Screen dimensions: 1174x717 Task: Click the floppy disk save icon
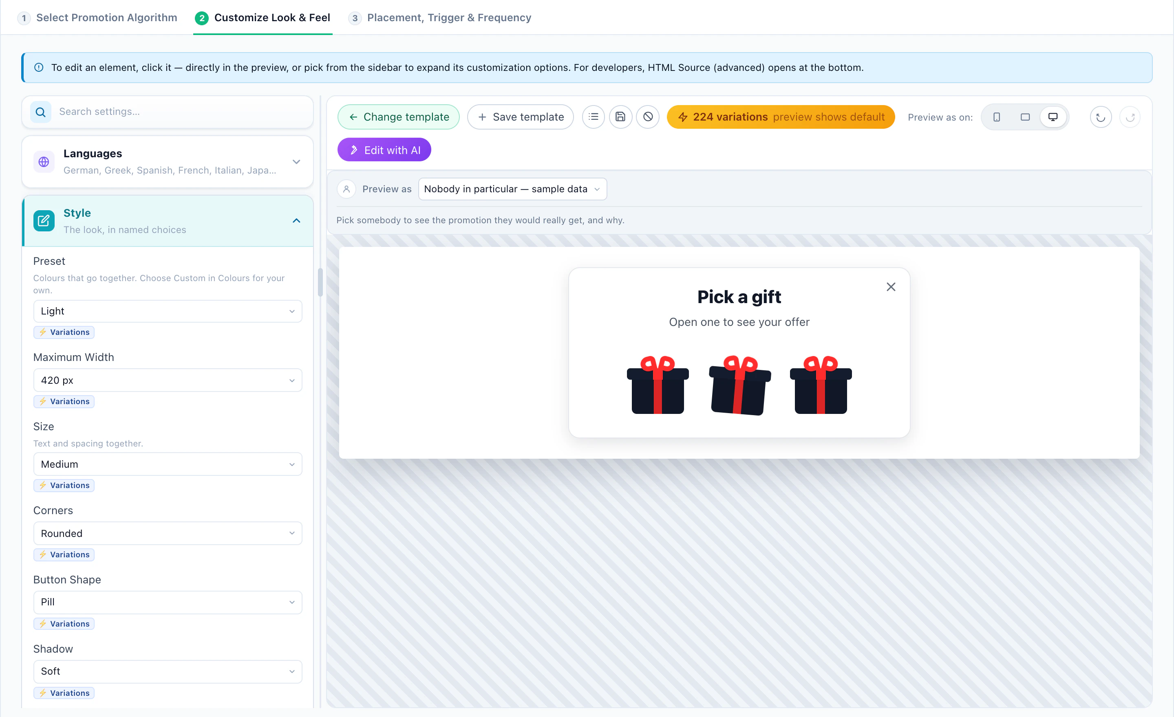(620, 117)
